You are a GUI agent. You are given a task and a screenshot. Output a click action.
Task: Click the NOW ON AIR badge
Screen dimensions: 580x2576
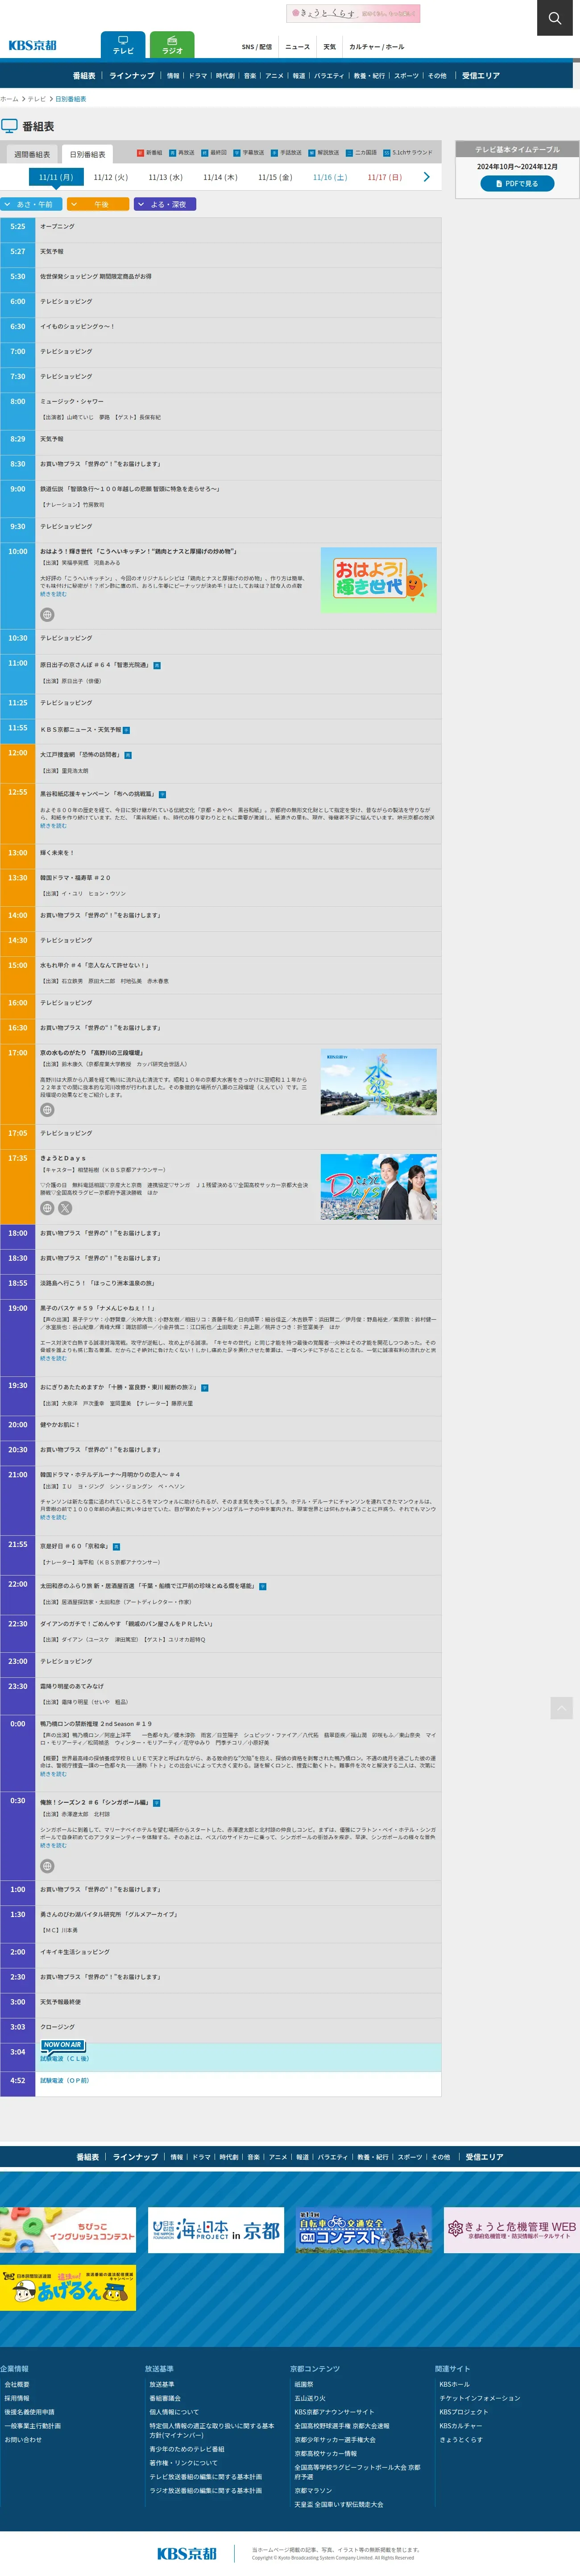point(62,2045)
